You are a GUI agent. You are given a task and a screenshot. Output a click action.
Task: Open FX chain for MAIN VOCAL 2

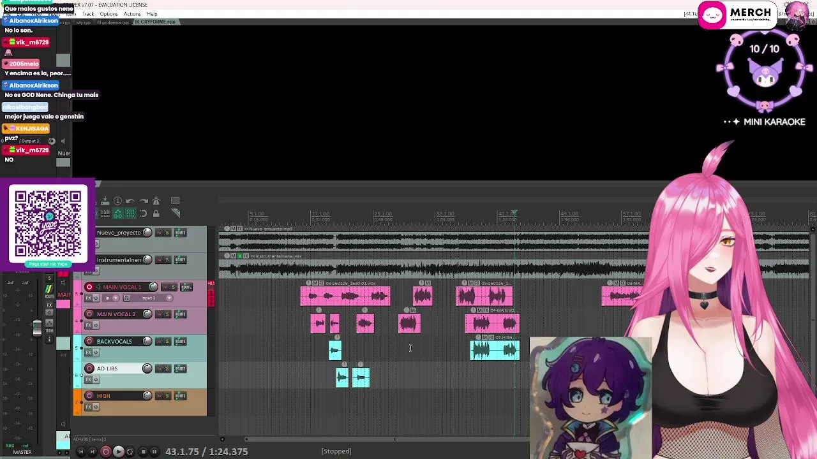[x=88, y=325]
